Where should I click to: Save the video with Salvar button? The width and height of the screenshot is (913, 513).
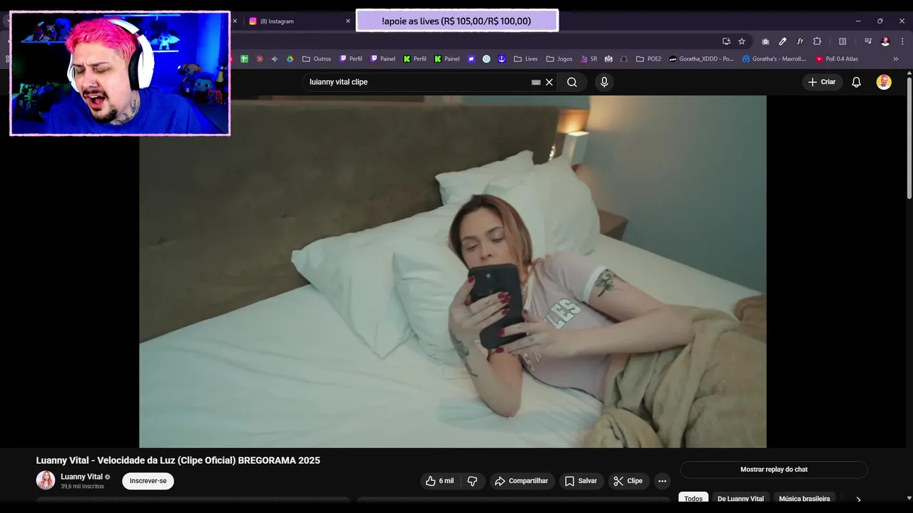(581, 481)
